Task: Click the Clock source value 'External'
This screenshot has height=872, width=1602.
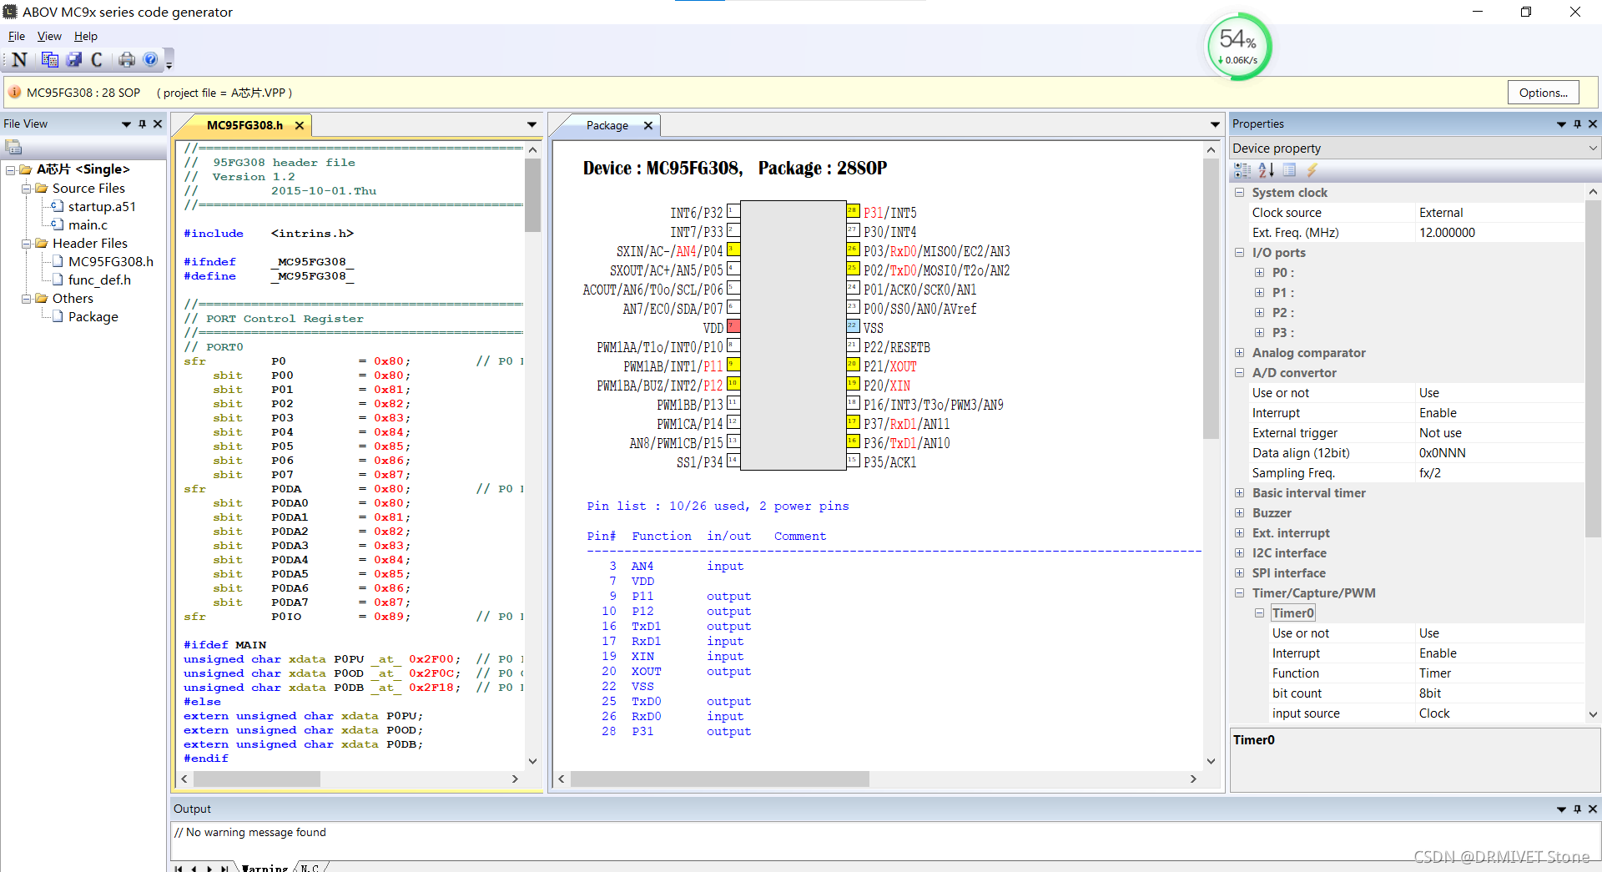Action: [1441, 212]
